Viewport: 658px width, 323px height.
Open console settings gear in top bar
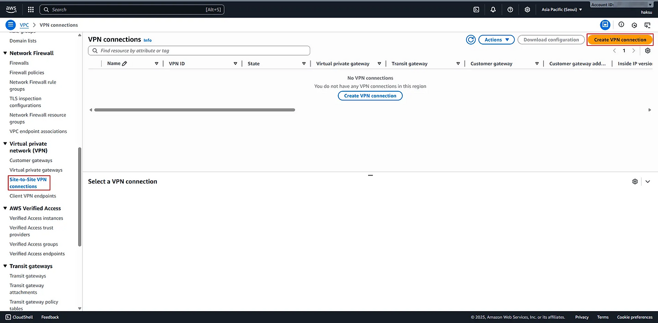coord(527,9)
